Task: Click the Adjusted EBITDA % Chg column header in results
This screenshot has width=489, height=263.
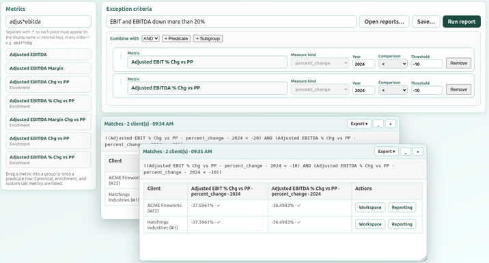Action: pyautogui.click(x=309, y=191)
